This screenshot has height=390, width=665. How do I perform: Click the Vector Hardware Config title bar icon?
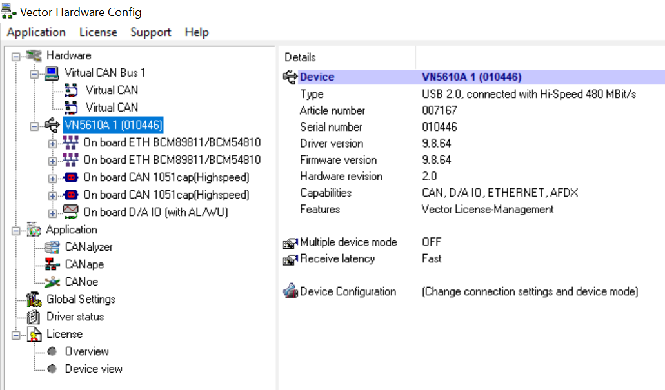coord(8,12)
